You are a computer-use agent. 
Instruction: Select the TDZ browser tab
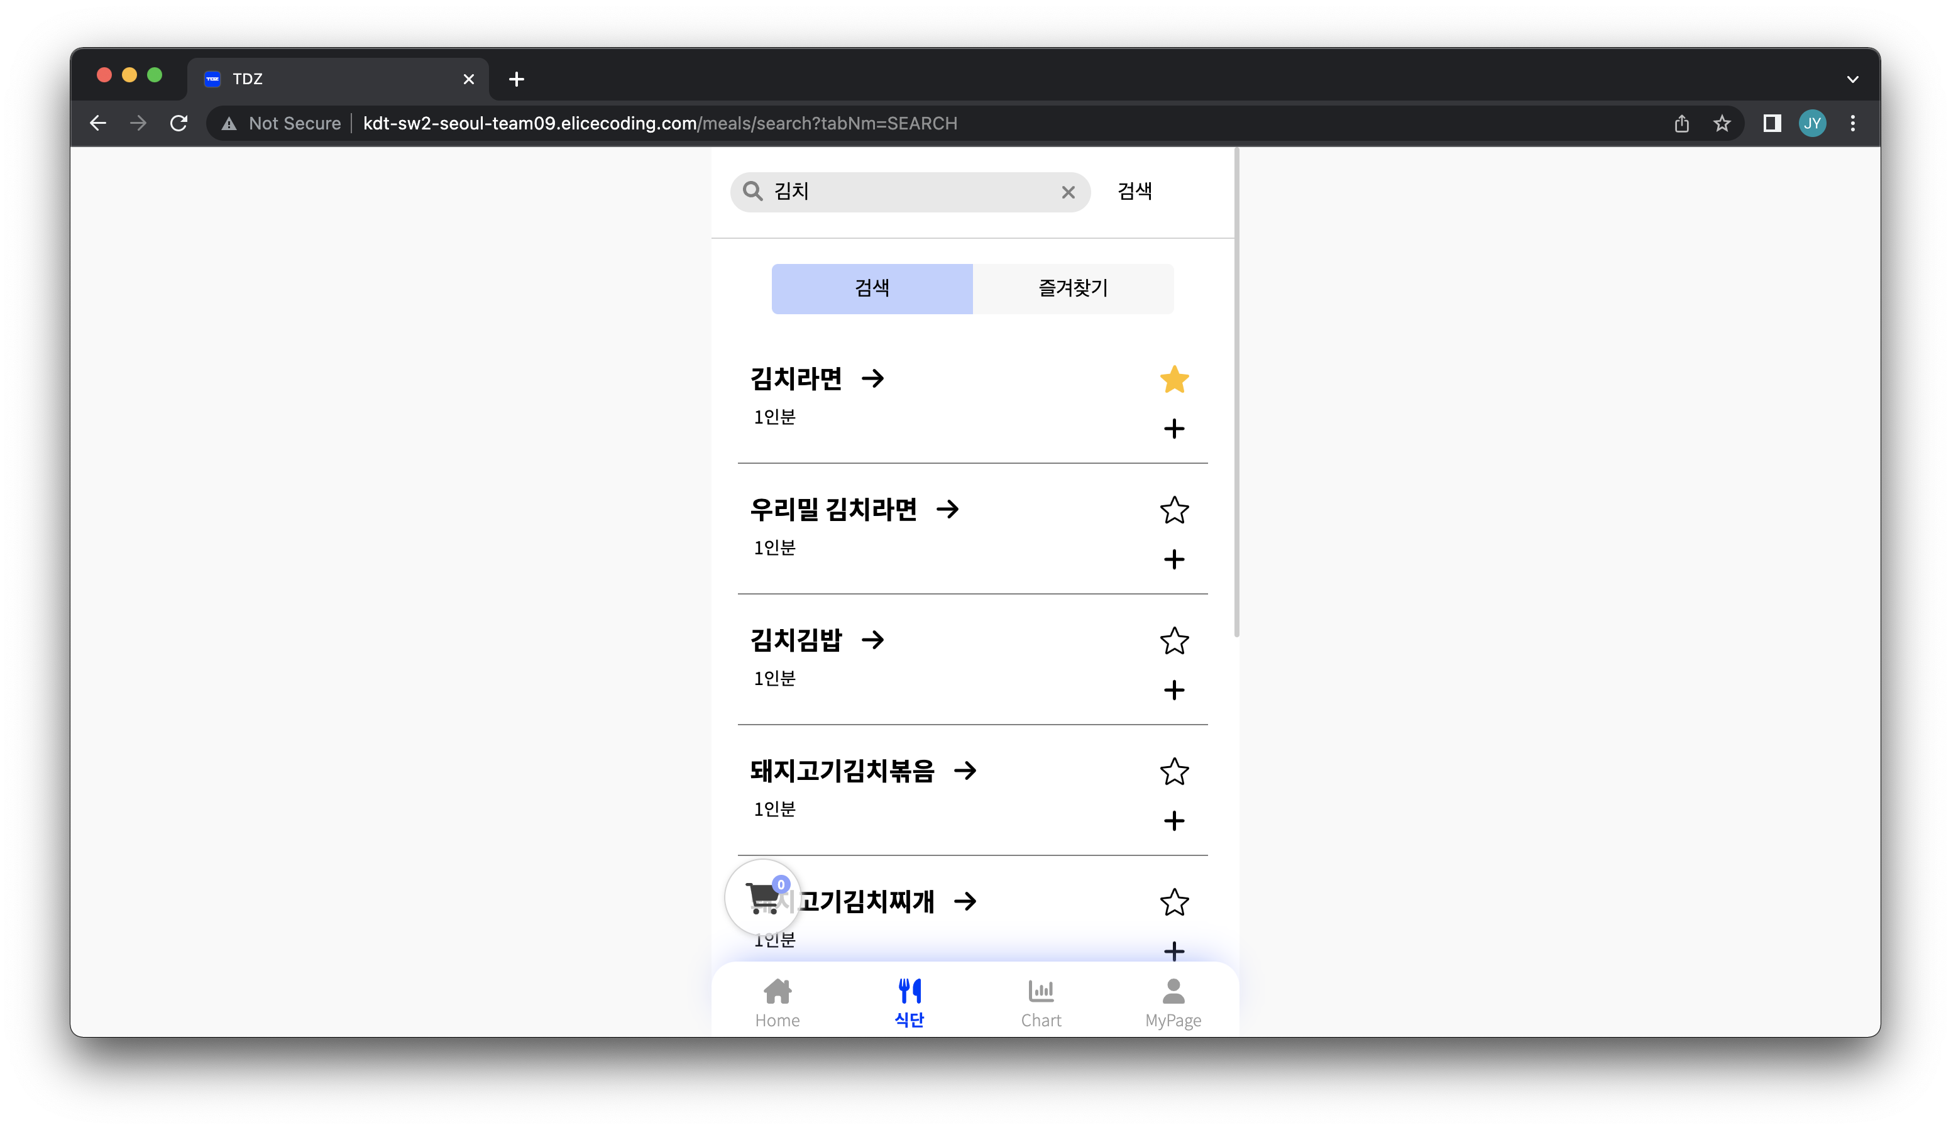pos(338,79)
